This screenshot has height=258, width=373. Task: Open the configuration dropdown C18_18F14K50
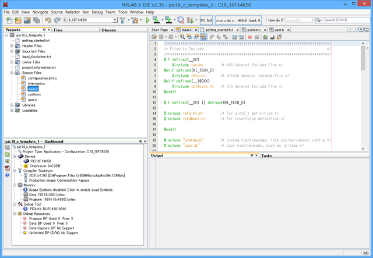[89, 20]
